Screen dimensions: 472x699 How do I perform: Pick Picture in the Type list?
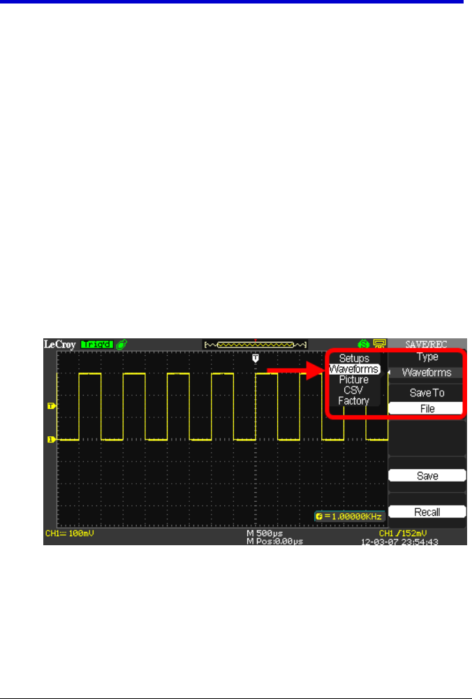[x=354, y=380]
